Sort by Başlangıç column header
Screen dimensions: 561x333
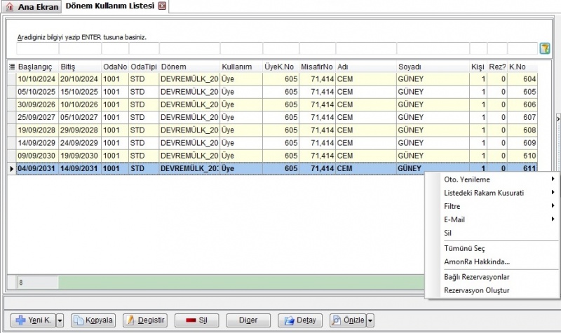tap(38, 67)
